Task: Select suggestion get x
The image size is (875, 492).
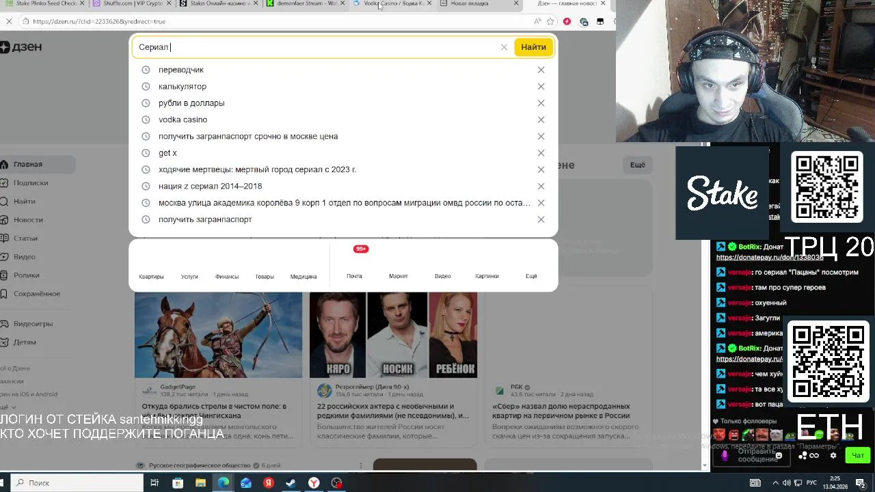Action: click(167, 153)
